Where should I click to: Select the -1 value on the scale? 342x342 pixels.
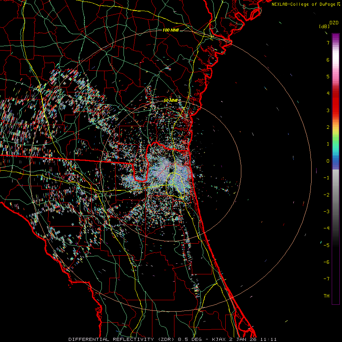(326, 178)
